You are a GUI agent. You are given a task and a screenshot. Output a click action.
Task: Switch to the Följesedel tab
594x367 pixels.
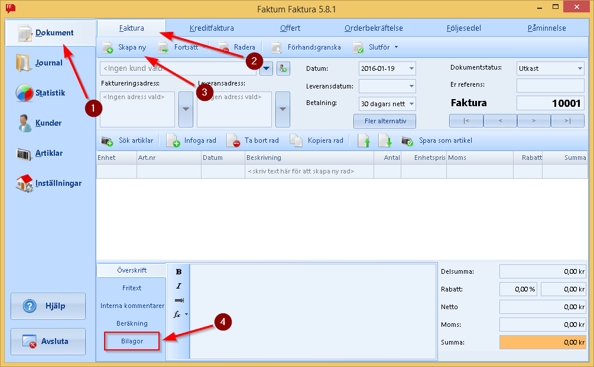click(464, 28)
